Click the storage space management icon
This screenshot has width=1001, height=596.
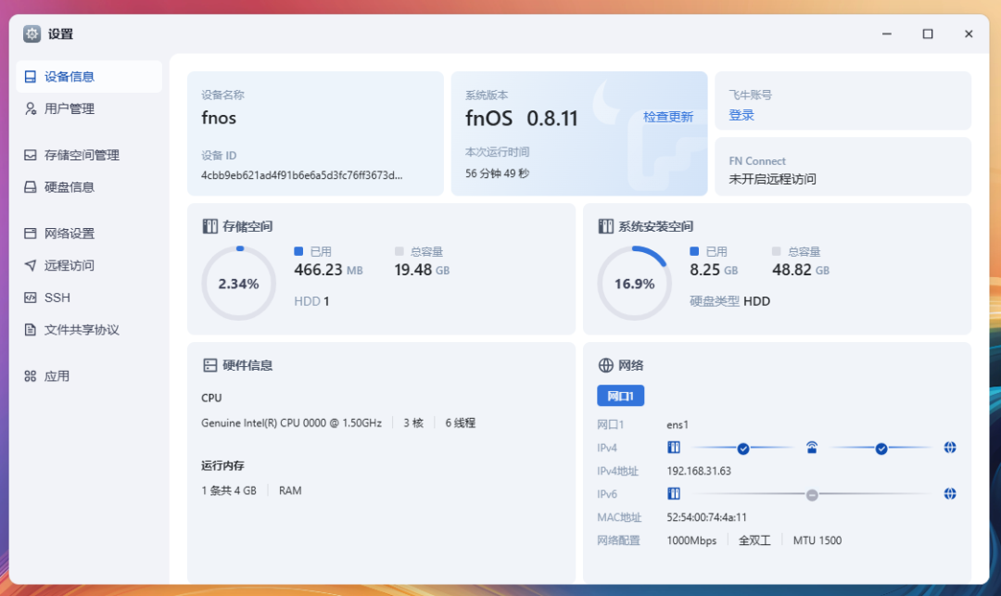tap(30, 155)
